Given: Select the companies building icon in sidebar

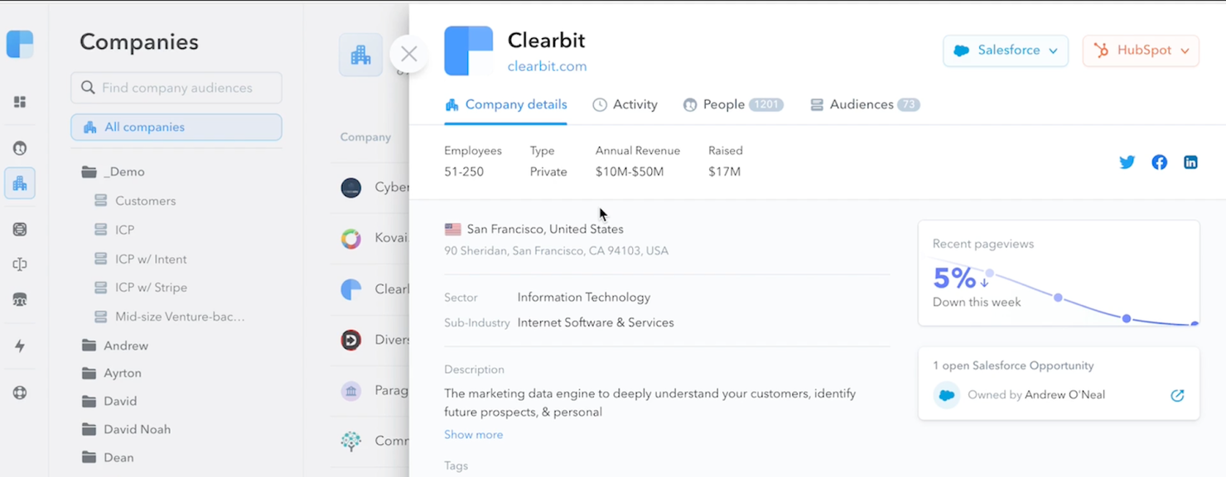Looking at the screenshot, I should [x=19, y=183].
